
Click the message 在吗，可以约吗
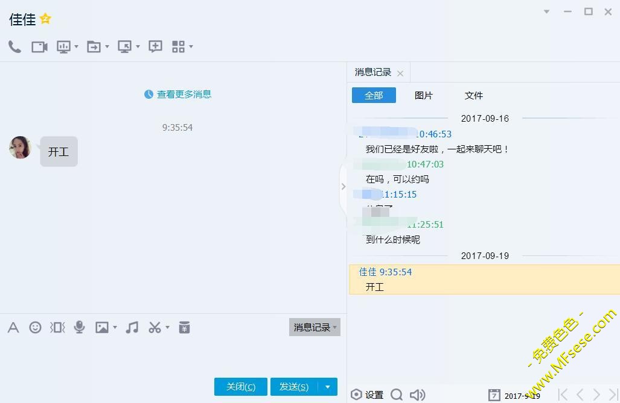[397, 179]
